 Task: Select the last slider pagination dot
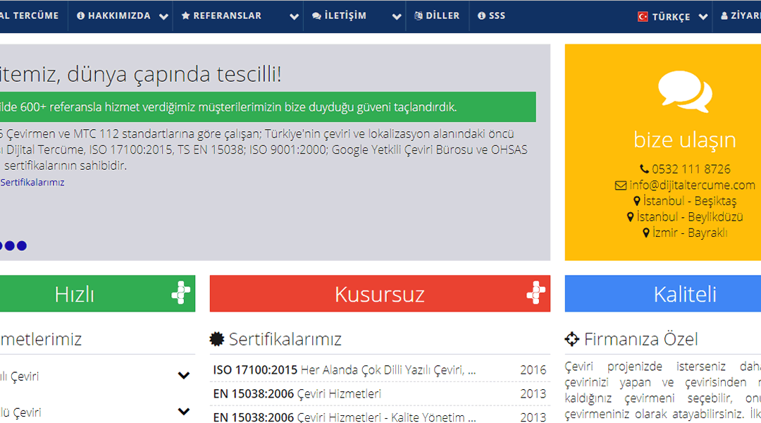[x=22, y=246]
